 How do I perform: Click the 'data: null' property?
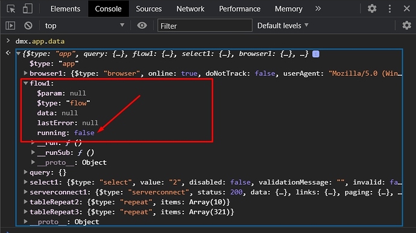tap(57, 113)
